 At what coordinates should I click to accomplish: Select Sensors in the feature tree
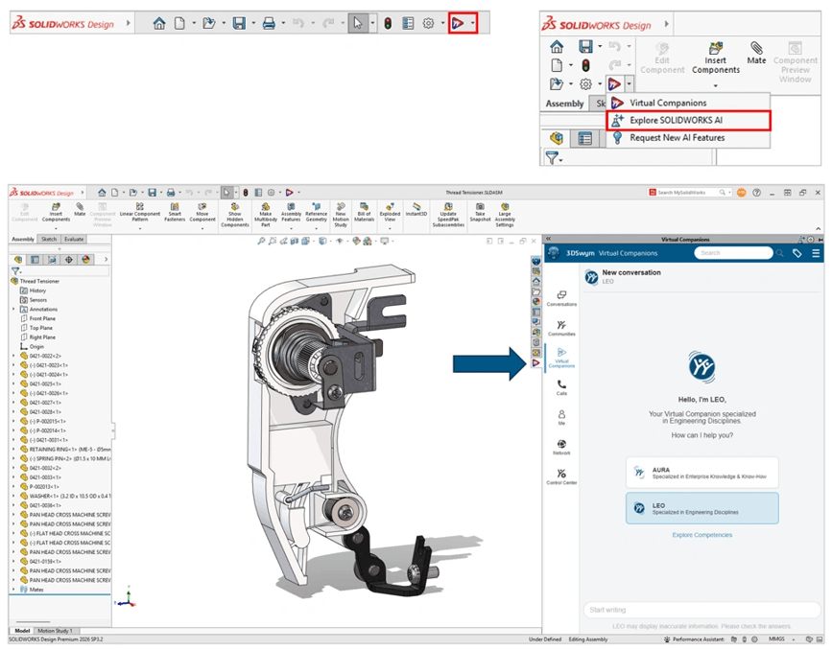(34, 300)
